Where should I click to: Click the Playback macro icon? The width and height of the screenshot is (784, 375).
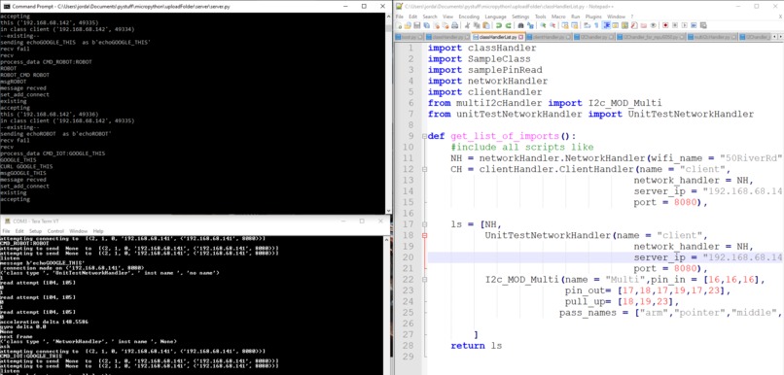(x=684, y=25)
